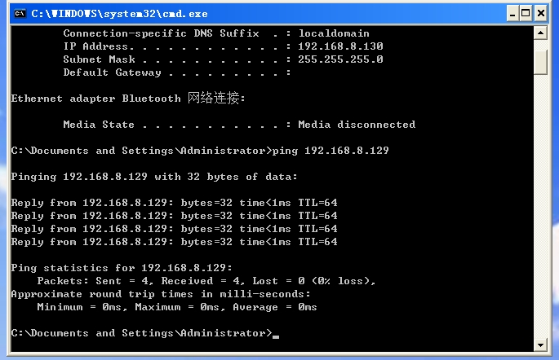
Task: Click the blinking cursor at the last prompt
Action: click(x=276, y=335)
